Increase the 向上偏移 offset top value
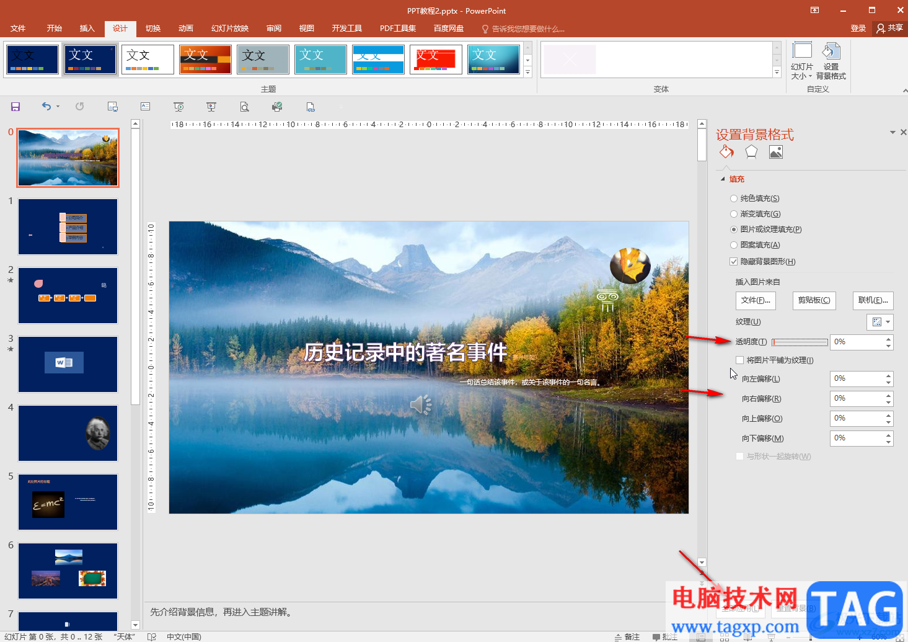Image resolution: width=908 pixels, height=642 pixels. (x=889, y=415)
